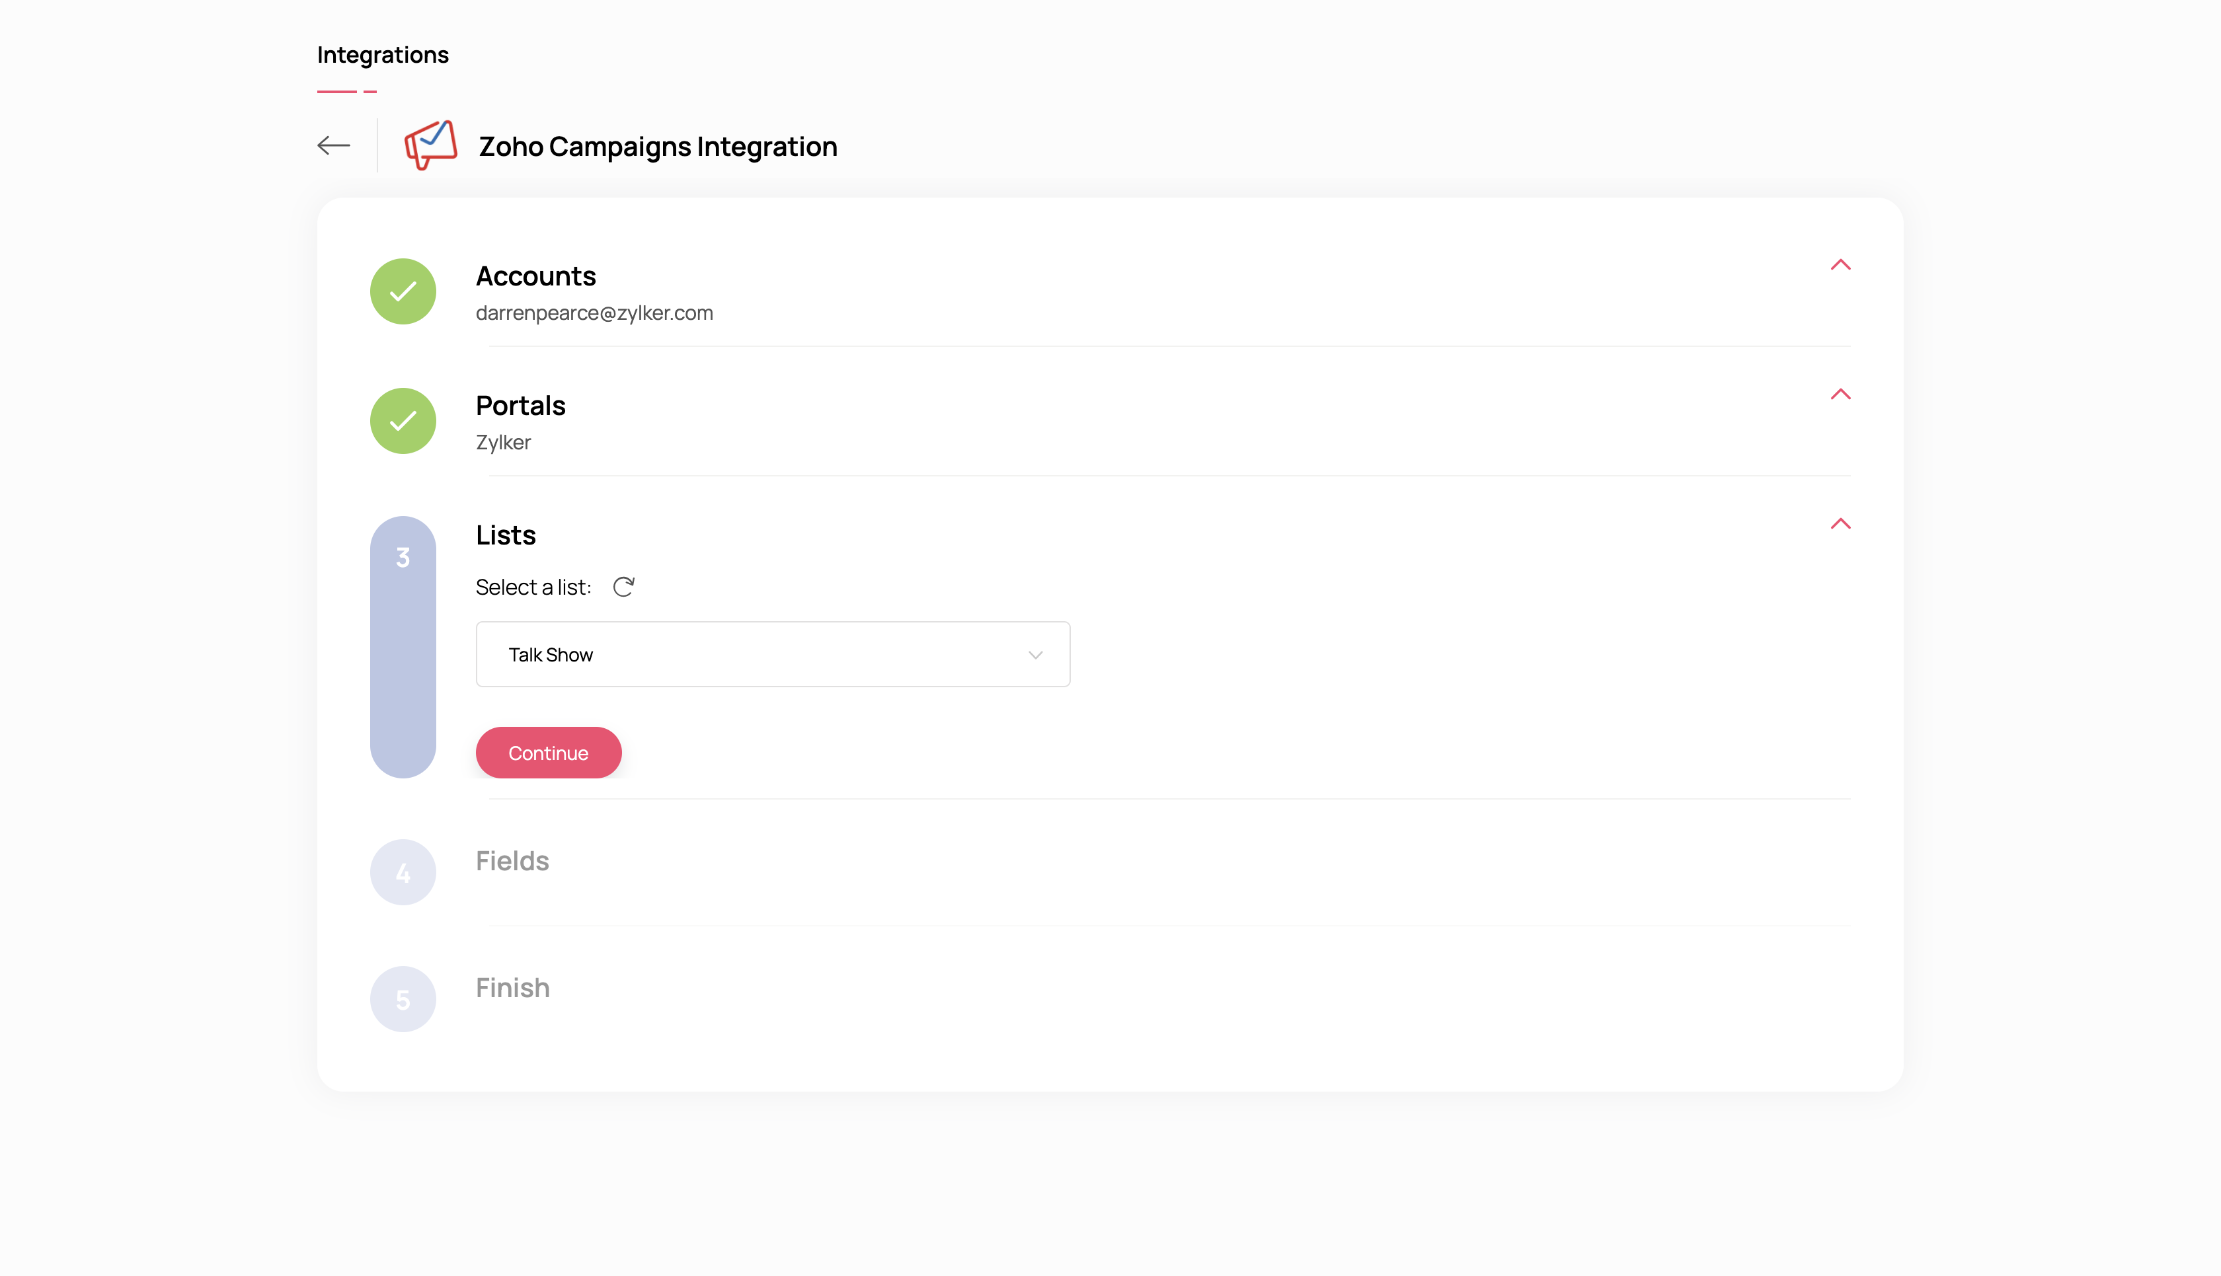Viewport: 2221px width, 1276px height.
Task: Click the Fields step label
Action: coord(513,862)
